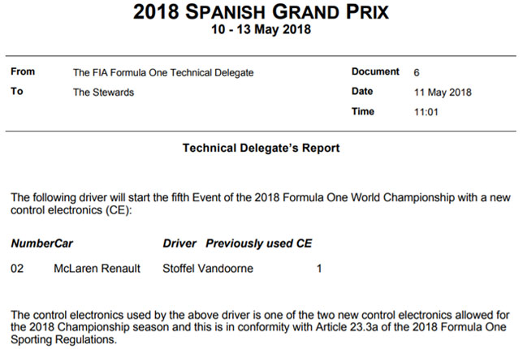Click the Document label

(x=374, y=71)
